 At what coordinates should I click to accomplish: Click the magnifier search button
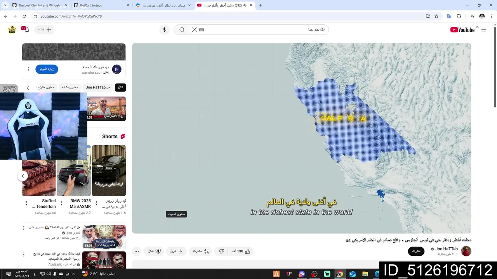coord(182,30)
